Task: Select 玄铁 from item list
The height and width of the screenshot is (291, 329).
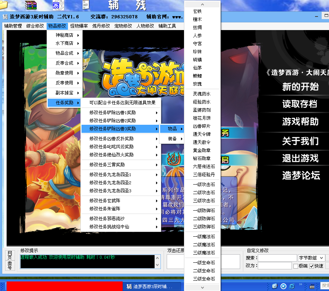Action: 202,11
